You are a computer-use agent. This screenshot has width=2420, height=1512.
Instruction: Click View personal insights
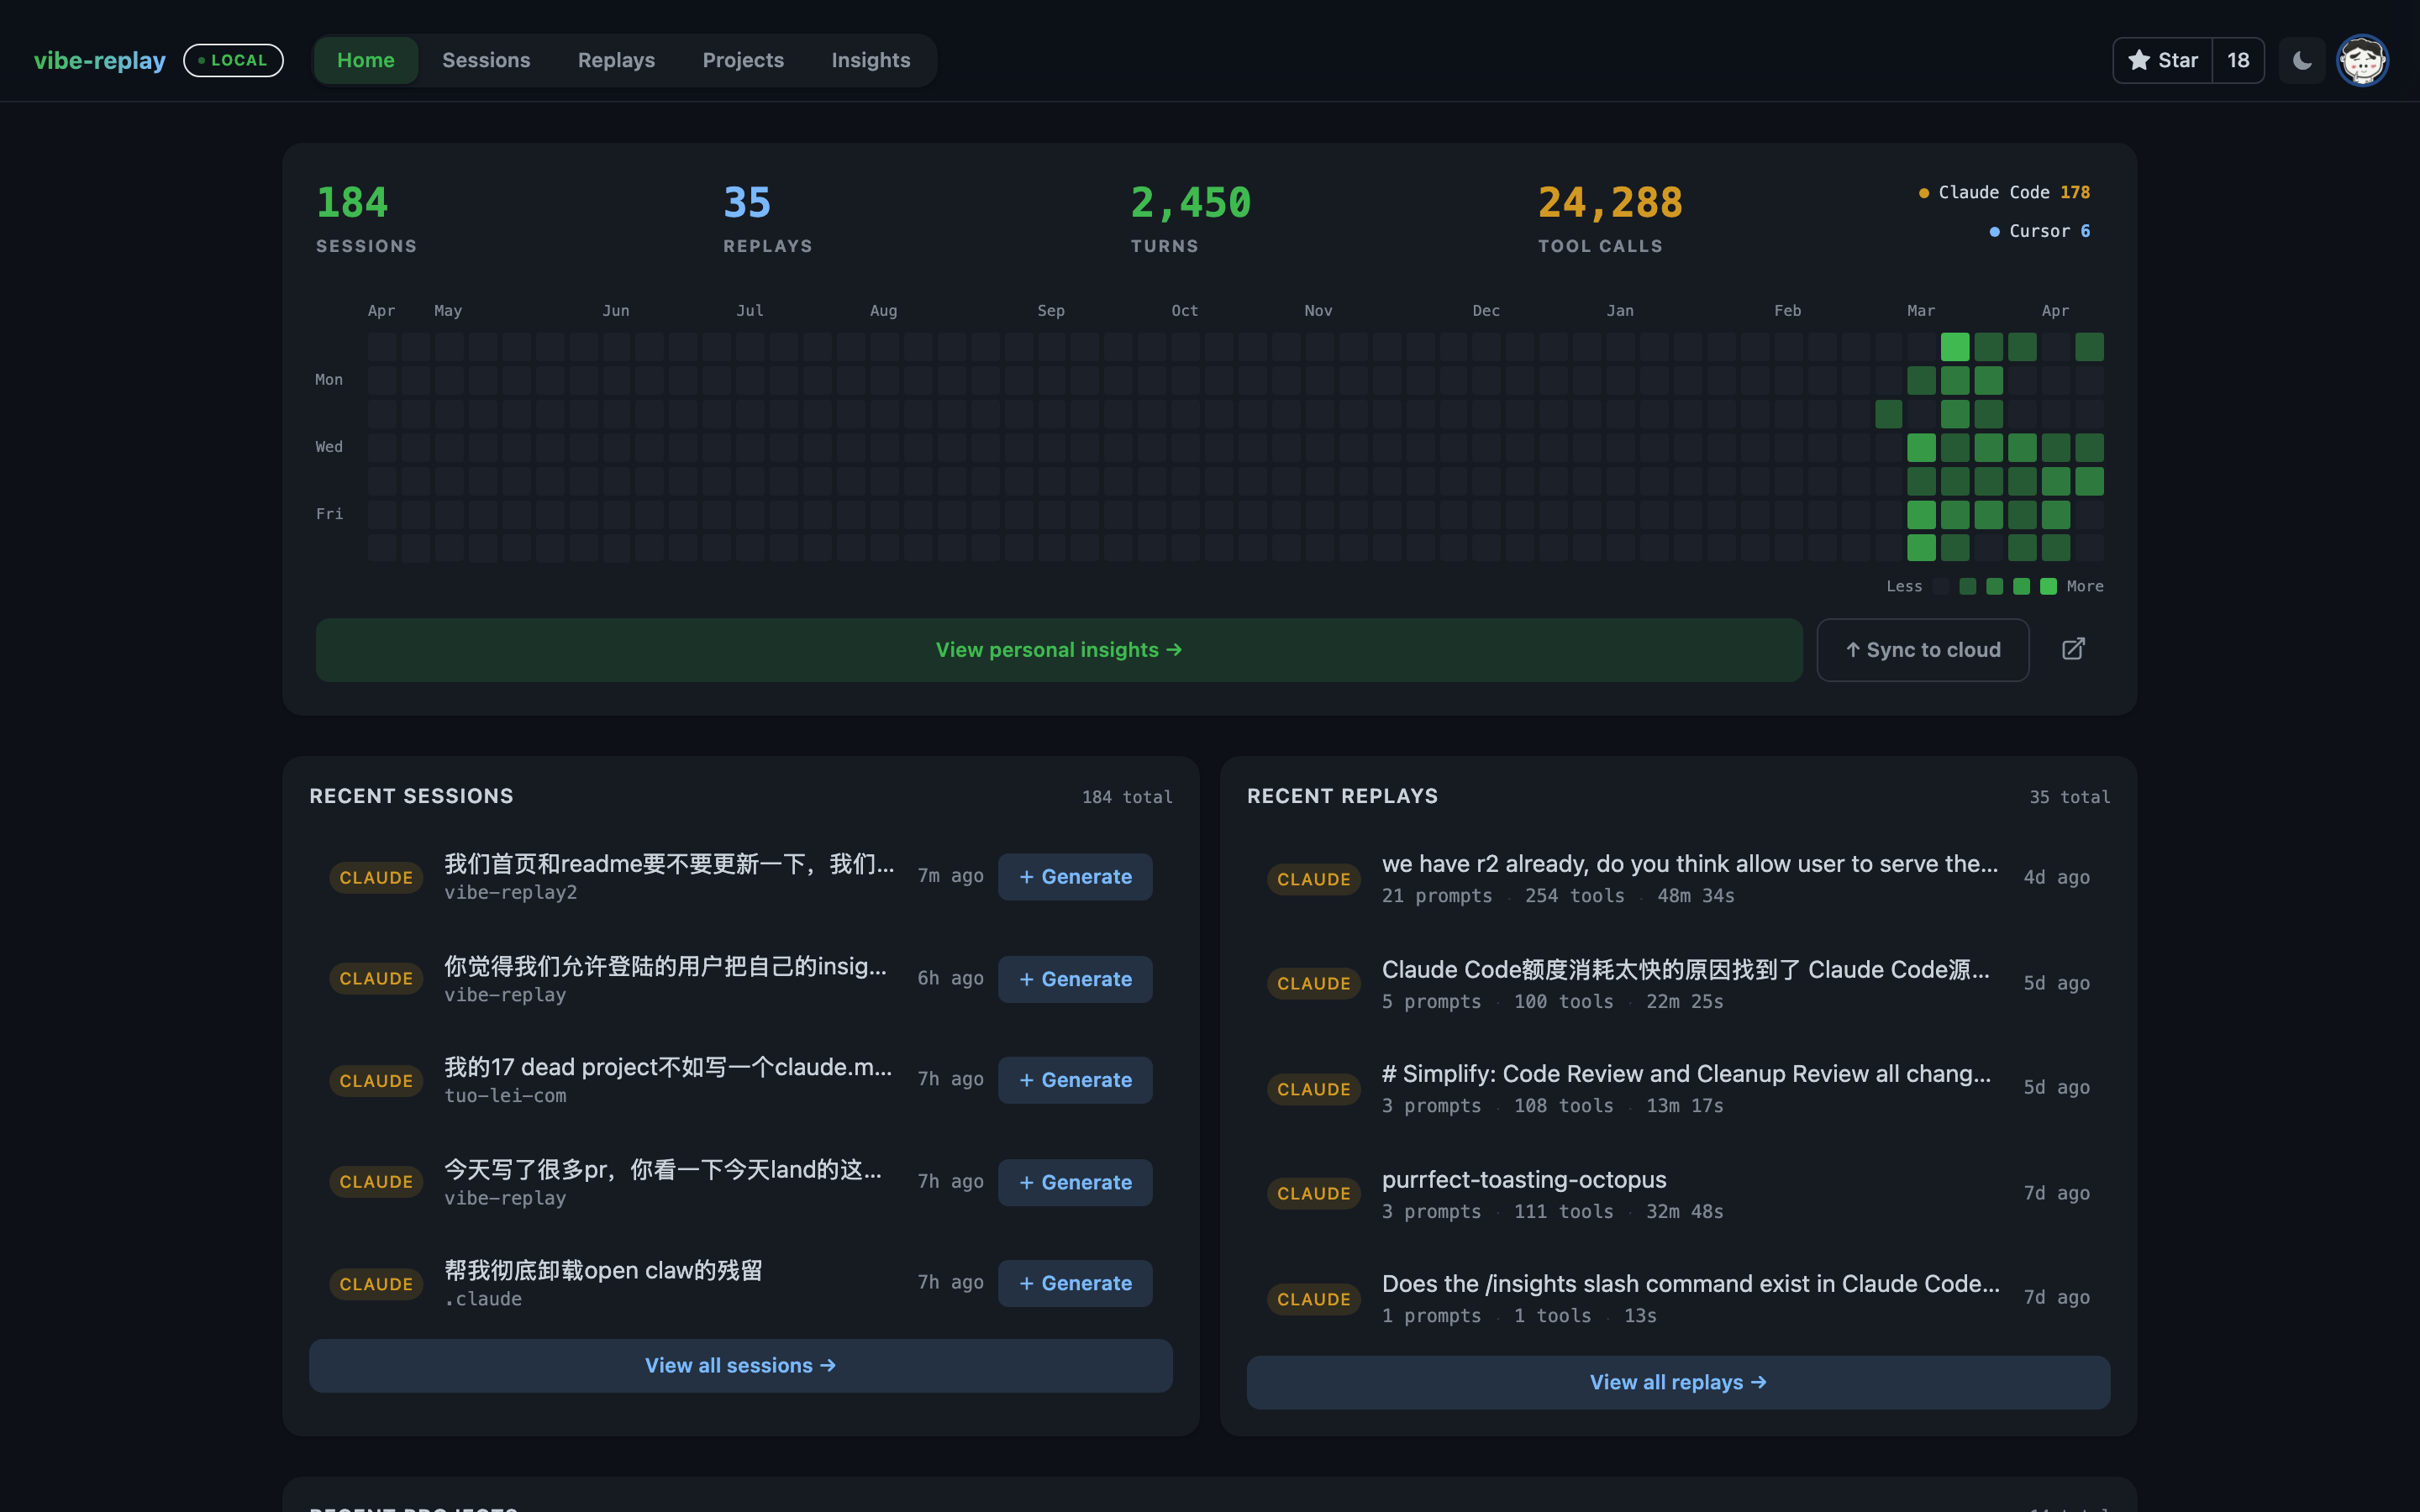[x=1058, y=649]
